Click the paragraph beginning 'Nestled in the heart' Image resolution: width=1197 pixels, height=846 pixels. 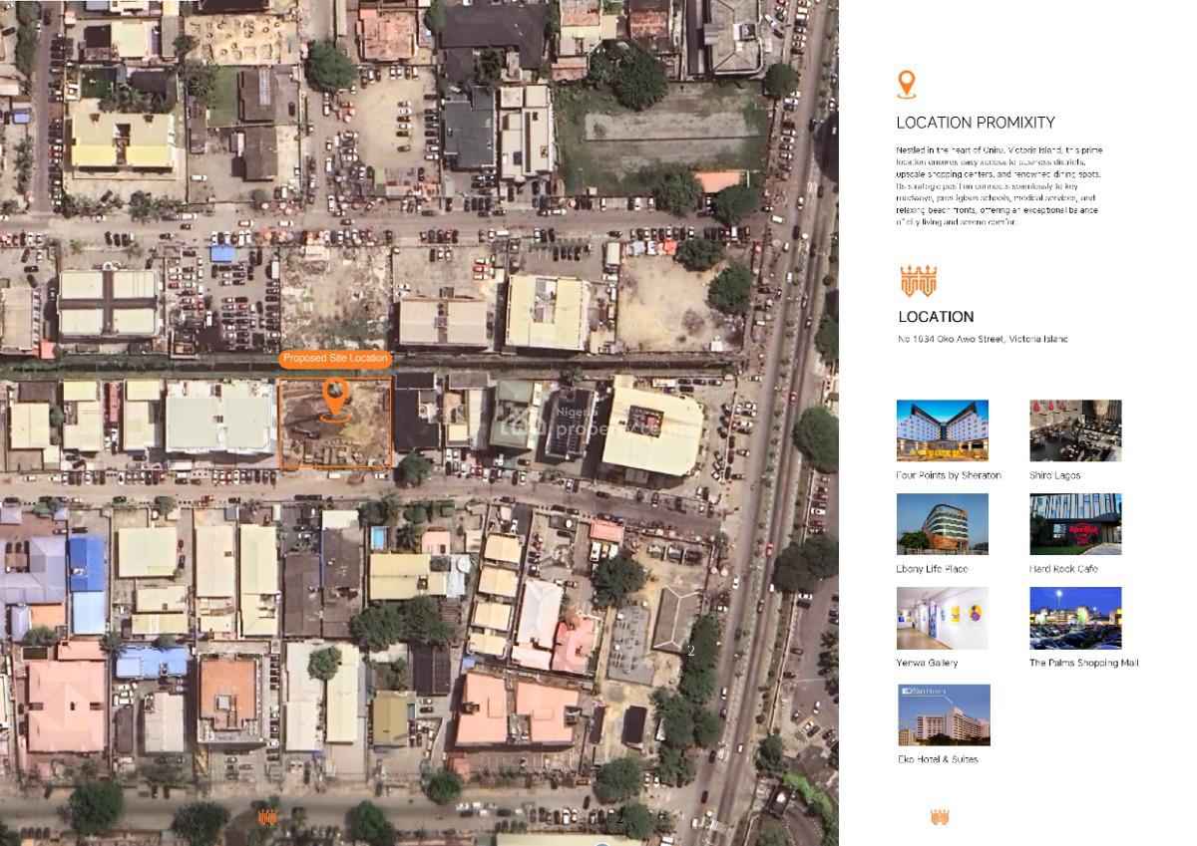pos(997,186)
